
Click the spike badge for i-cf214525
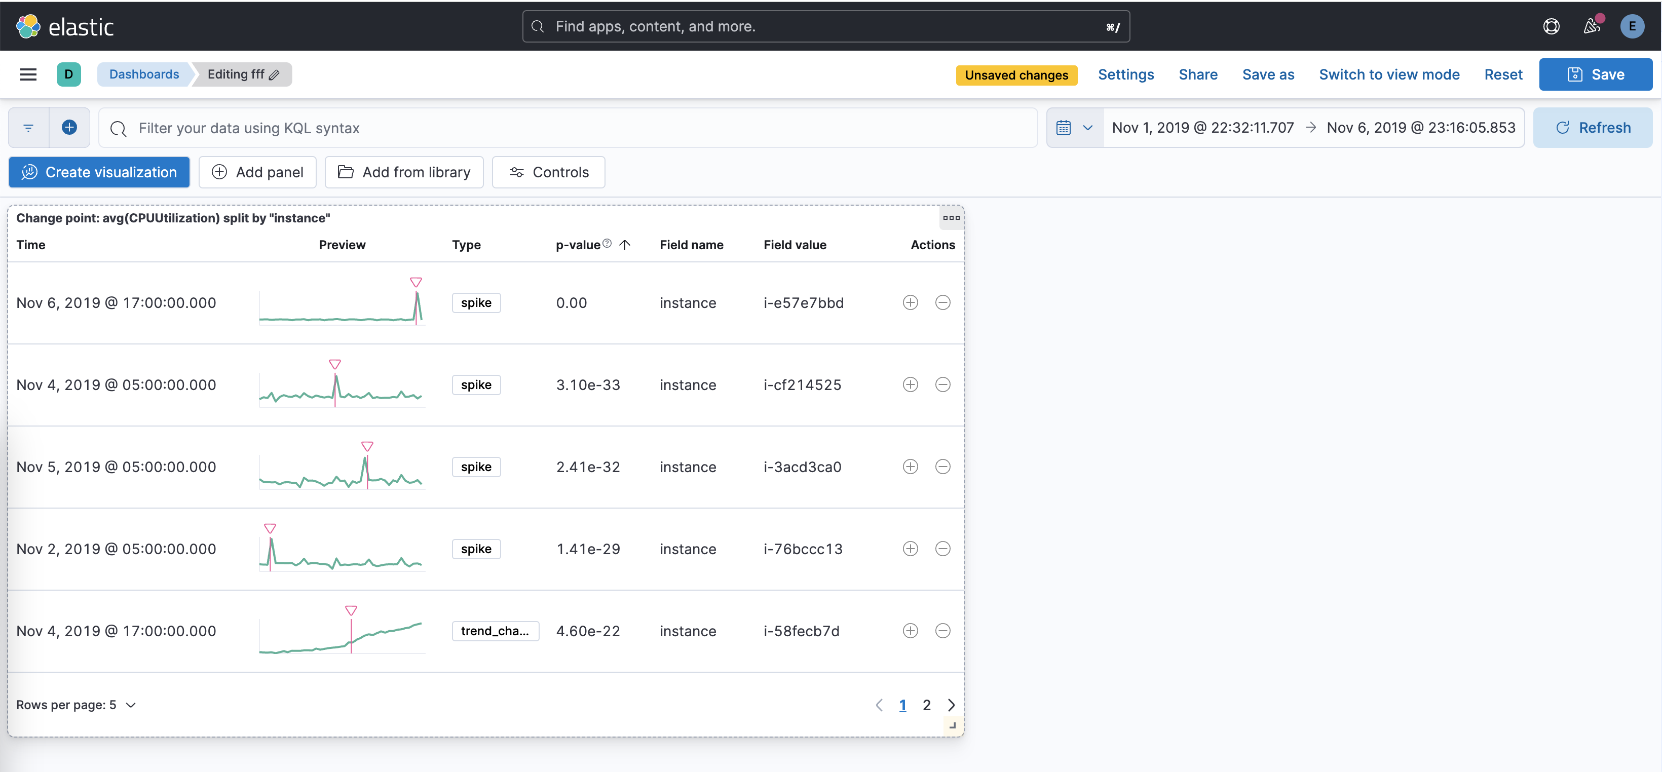(476, 384)
